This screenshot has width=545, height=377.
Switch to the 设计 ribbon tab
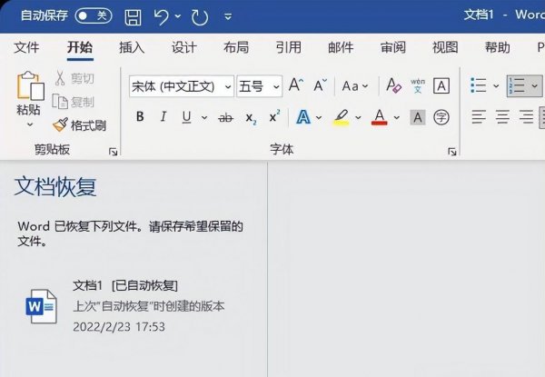(x=183, y=47)
